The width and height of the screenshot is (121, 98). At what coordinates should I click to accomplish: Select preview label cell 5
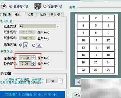click(96, 25)
